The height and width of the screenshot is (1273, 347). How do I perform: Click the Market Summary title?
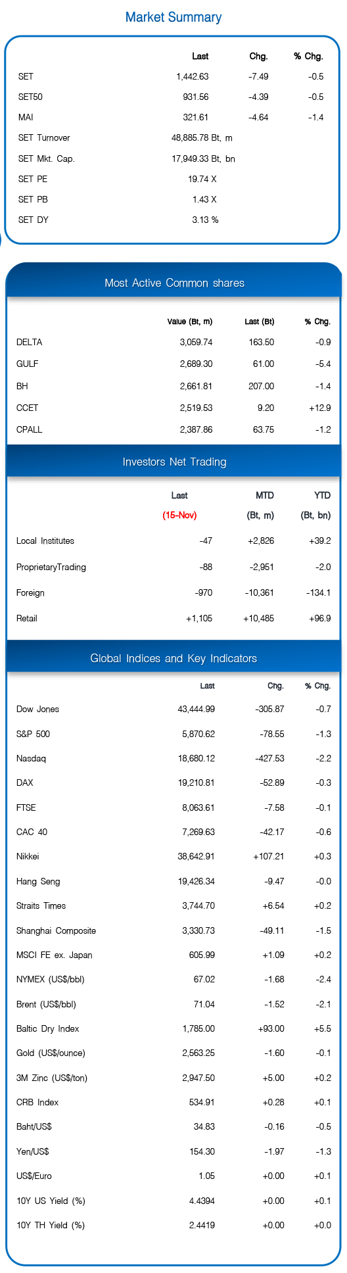click(x=173, y=17)
